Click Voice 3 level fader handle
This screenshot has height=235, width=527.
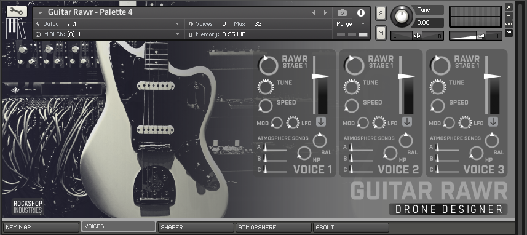click(492, 76)
